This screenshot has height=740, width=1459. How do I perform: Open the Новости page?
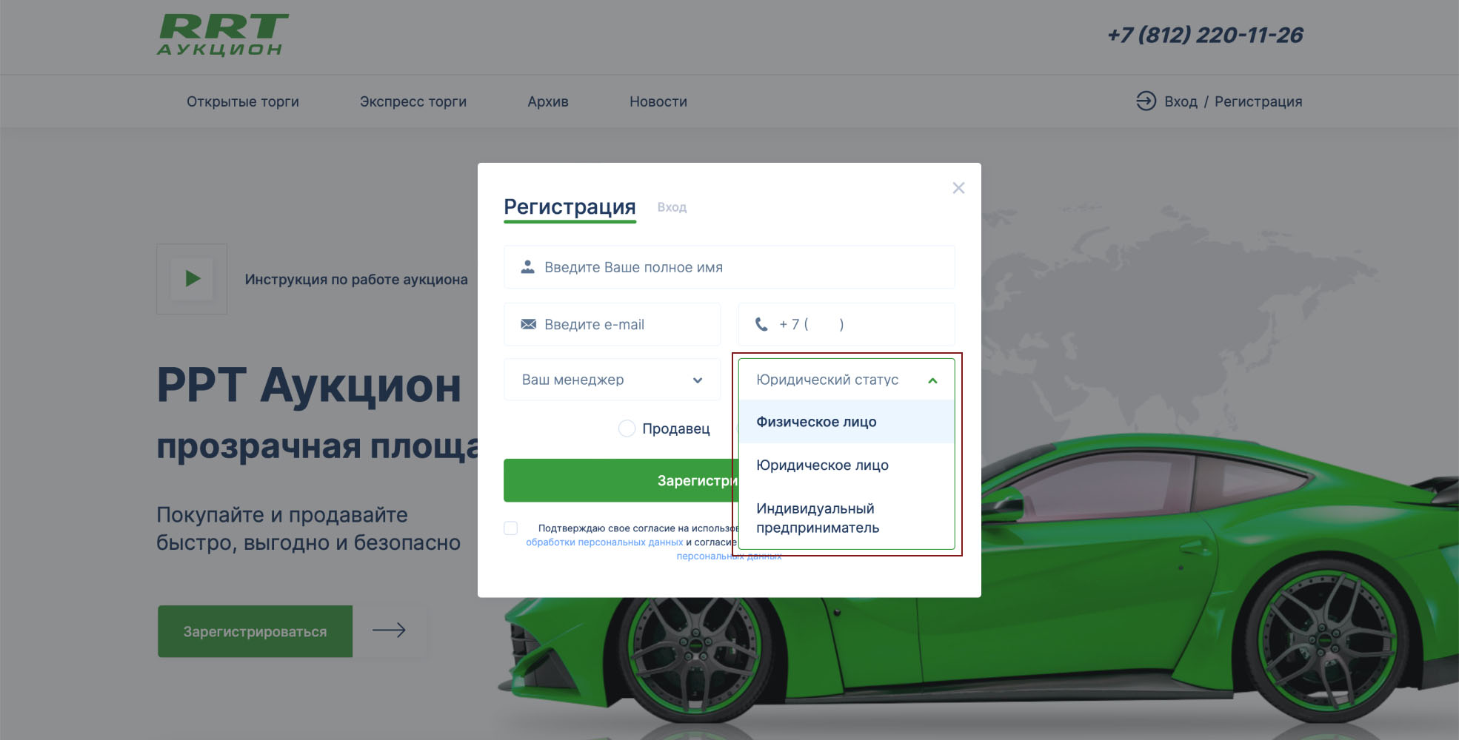click(658, 101)
